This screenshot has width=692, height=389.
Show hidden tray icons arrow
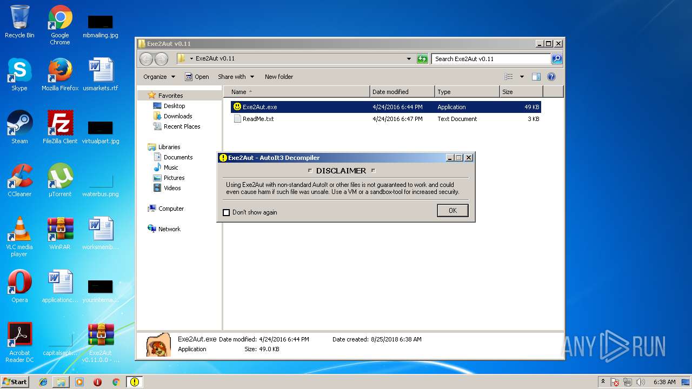[x=603, y=382]
